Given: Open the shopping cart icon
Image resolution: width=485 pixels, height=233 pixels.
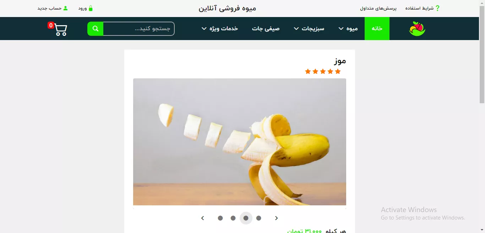Looking at the screenshot, I should [x=61, y=29].
